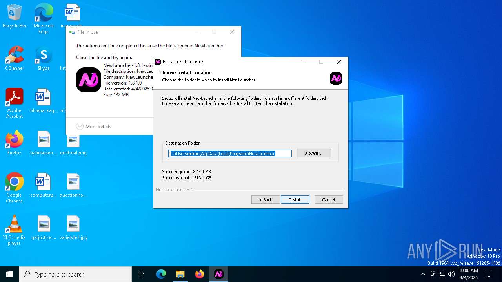Open the network status tray icon

442,274
